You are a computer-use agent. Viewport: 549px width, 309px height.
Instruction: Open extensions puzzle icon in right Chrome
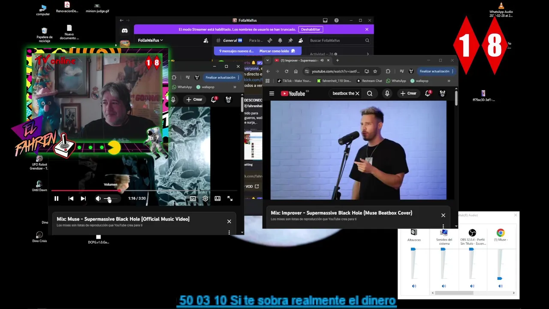point(388,71)
